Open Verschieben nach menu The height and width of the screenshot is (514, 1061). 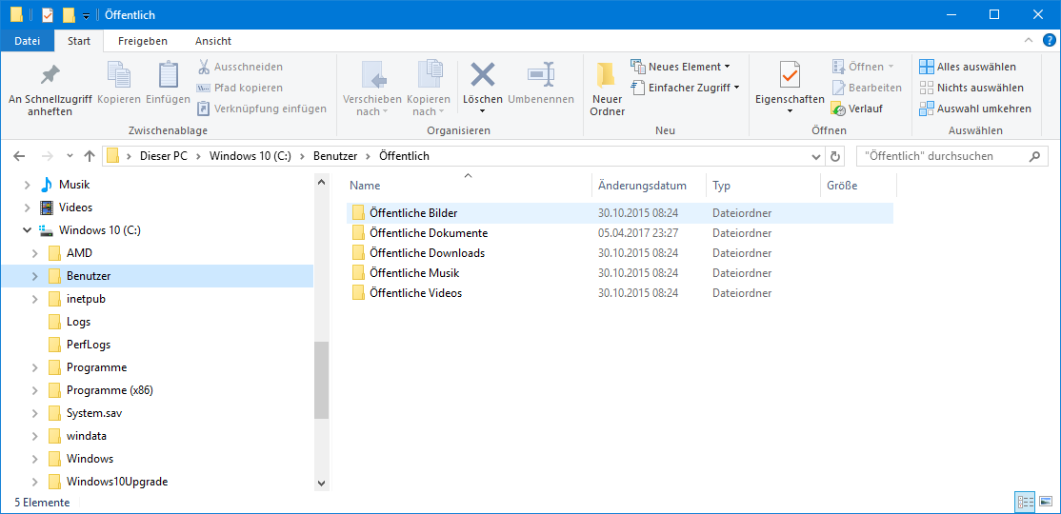[x=372, y=89]
